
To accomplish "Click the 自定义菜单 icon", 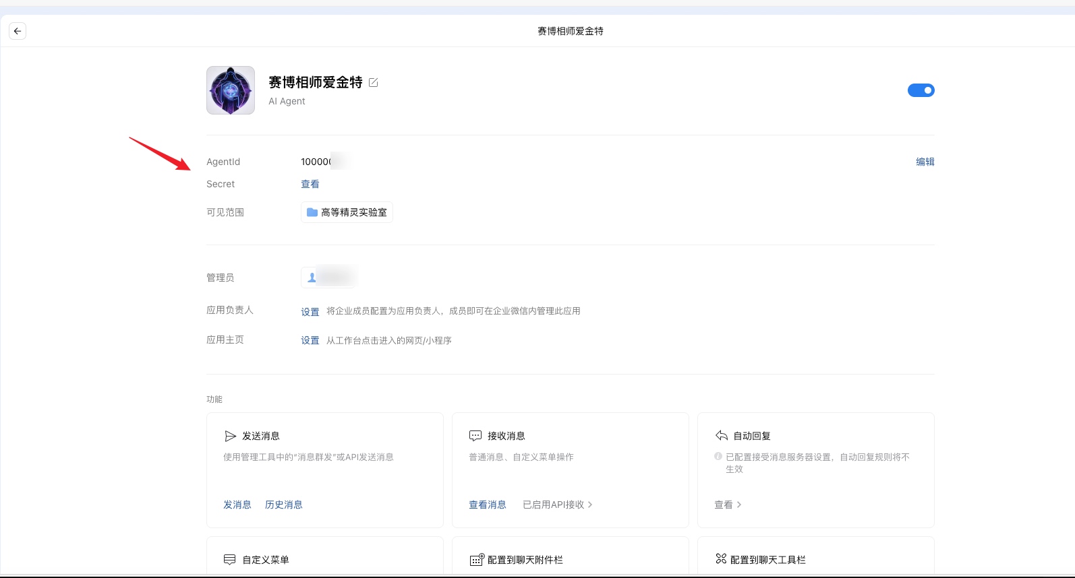I will pyautogui.click(x=230, y=560).
